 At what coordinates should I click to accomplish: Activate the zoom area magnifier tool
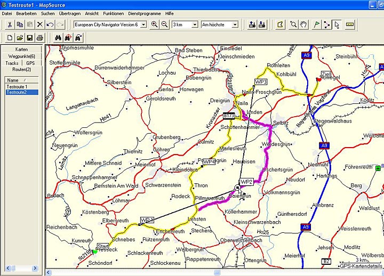(x=293, y=25)
